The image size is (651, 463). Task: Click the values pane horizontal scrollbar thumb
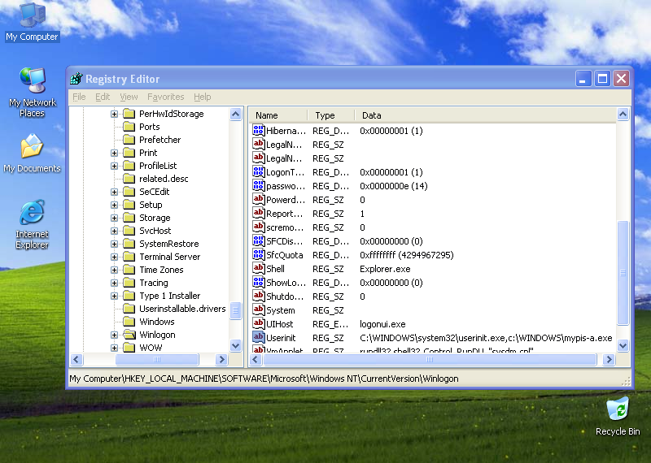(x=430, y=359)
